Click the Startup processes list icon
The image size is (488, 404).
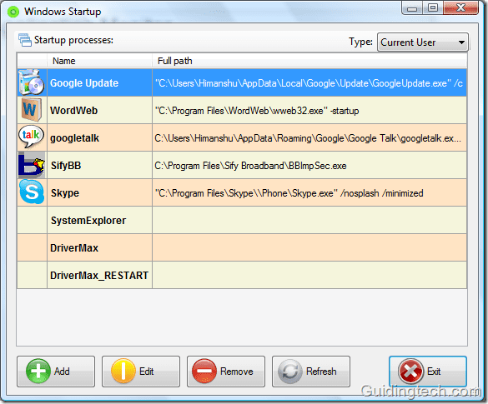pos(24,40)
